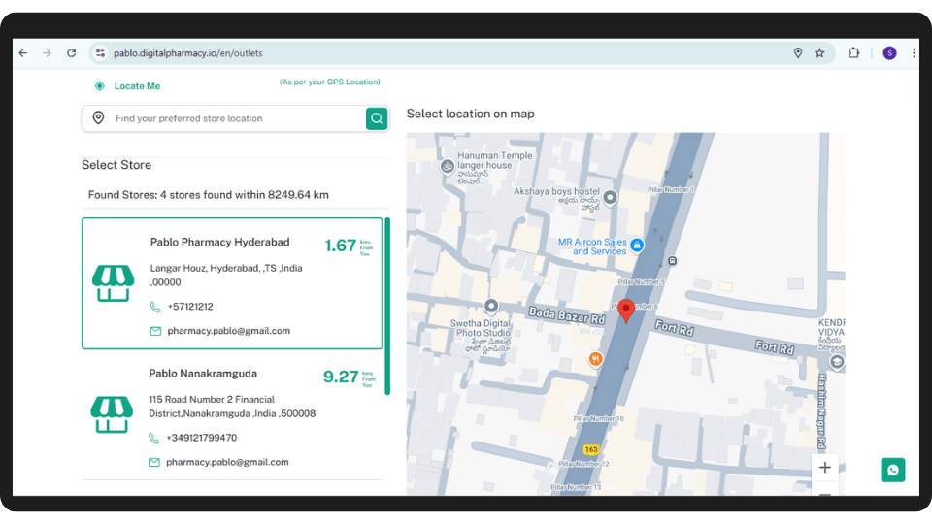Click Hanuman Temple marker icon on map
932x524 pixels.
447,166
